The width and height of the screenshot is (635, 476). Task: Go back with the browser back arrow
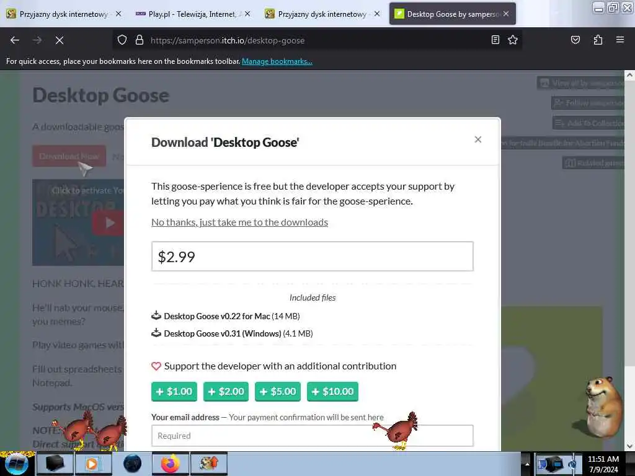pos(15,40)
